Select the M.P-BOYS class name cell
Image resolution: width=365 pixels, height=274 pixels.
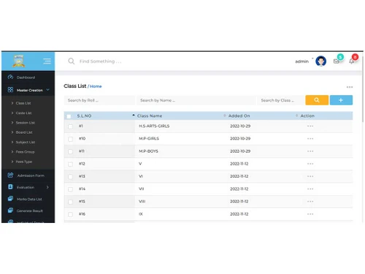tap(148, 151)
